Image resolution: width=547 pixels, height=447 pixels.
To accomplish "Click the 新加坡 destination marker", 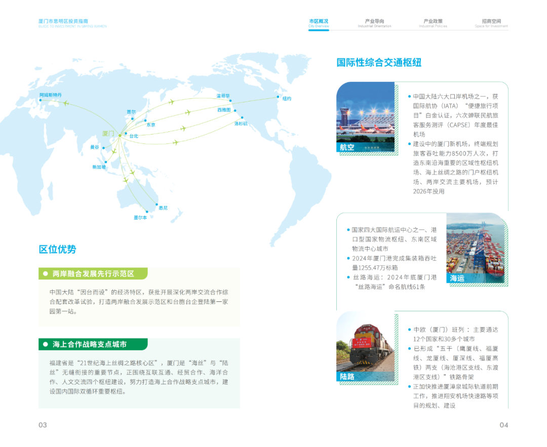I will pos(106,162).
